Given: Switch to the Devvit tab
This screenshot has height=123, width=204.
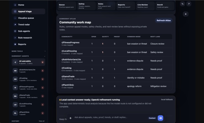Looking at the screenshot, I should click(165, 6).
